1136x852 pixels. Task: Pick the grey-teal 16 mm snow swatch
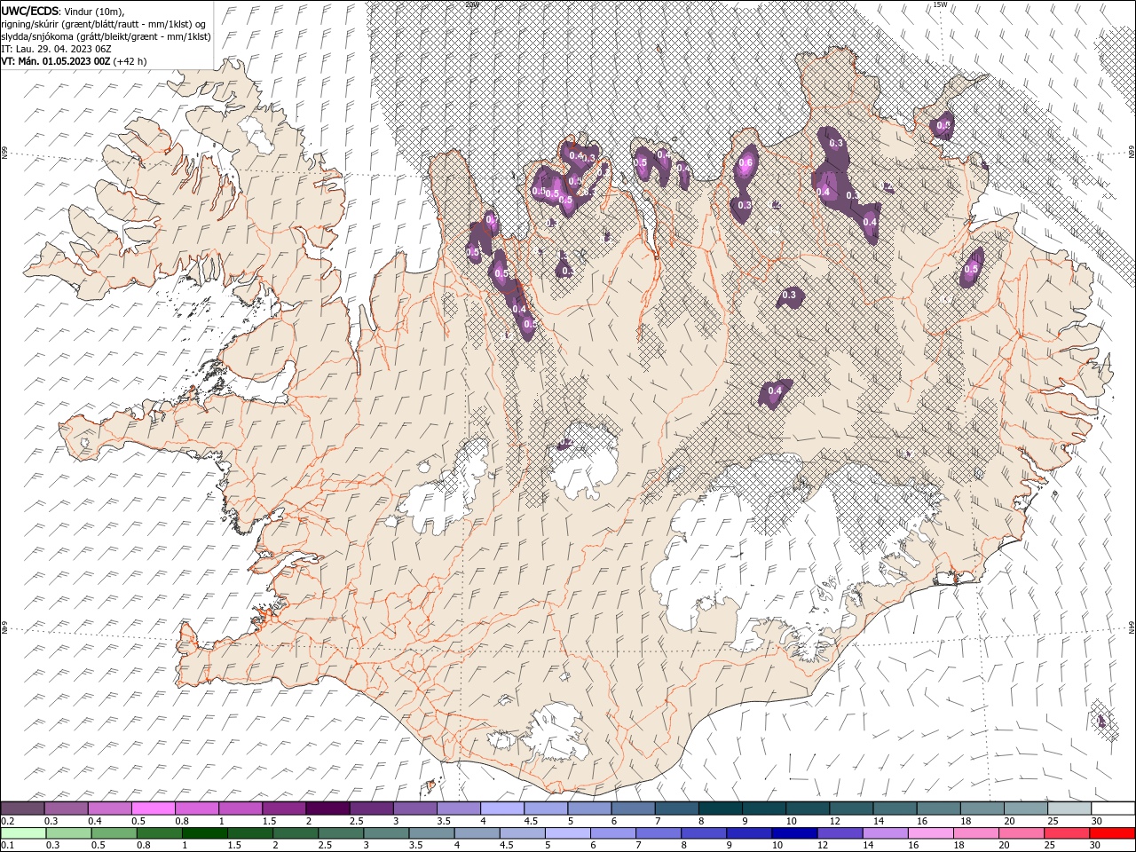point(939,809)
